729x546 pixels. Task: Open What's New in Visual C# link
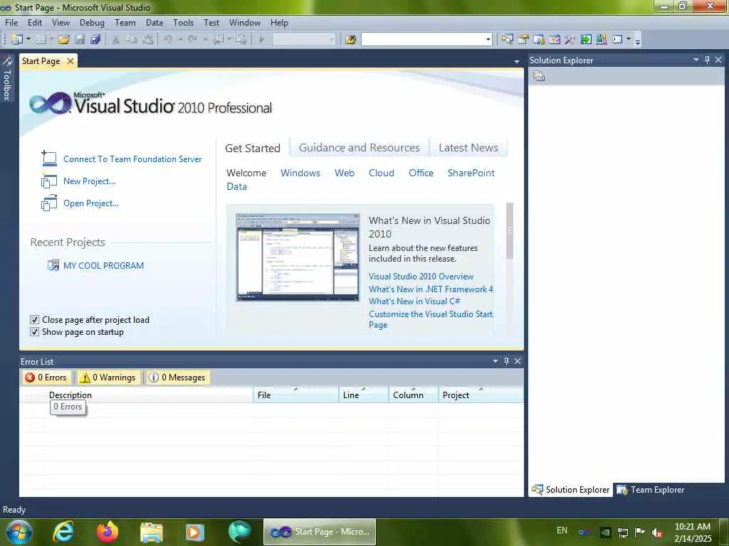tap(414, 301)
